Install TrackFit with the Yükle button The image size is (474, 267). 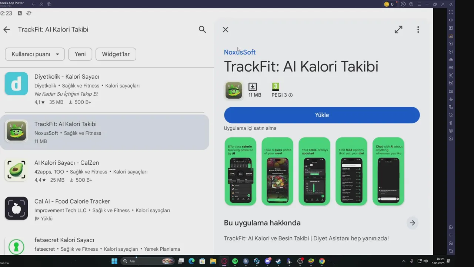pos(322,115)
